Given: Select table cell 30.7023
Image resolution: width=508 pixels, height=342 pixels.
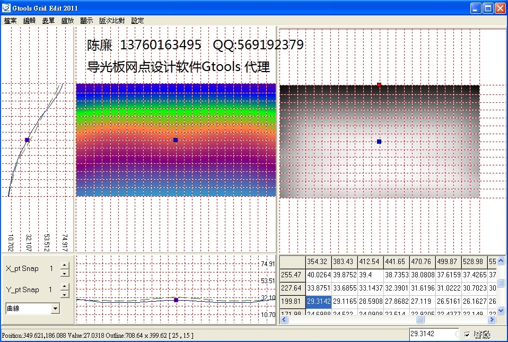Looking at the screenshot, I should click(x=474, y=288).
